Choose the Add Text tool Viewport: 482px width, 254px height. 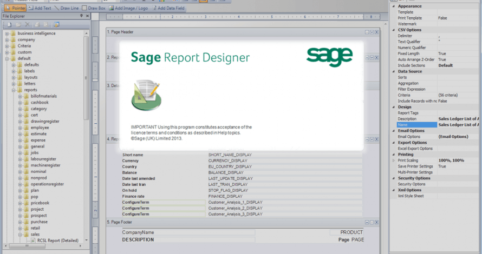click(40, 8)
